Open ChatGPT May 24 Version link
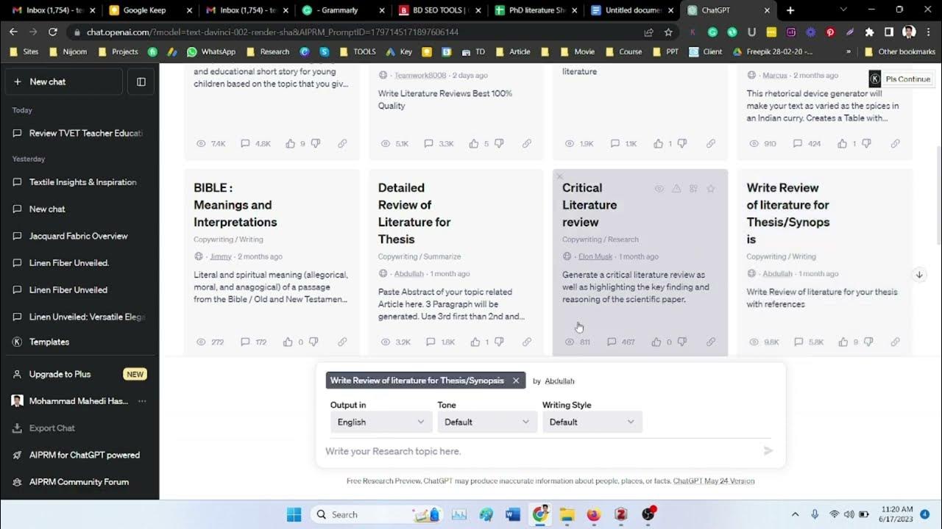This screenshot has width=942, height=529. pyautogui.click(x=714, y=481)
